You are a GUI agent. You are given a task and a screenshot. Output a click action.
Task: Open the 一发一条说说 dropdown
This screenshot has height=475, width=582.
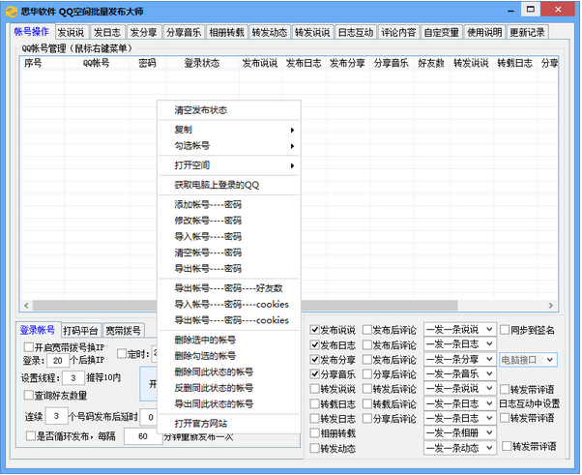(x=460, y=330)
